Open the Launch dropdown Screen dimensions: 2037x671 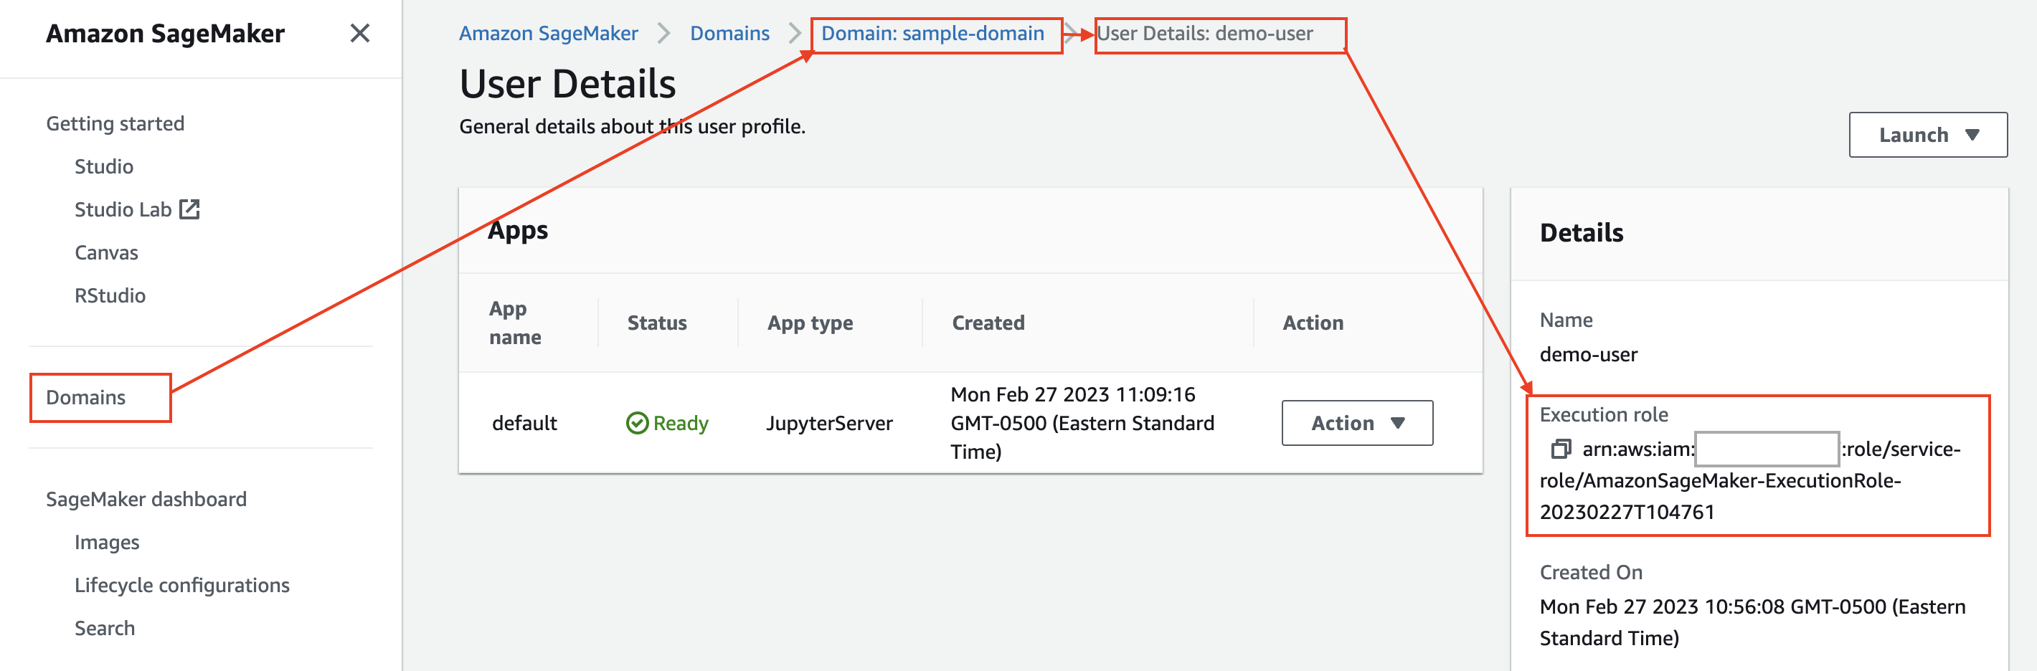click(x=1927, y=135)
